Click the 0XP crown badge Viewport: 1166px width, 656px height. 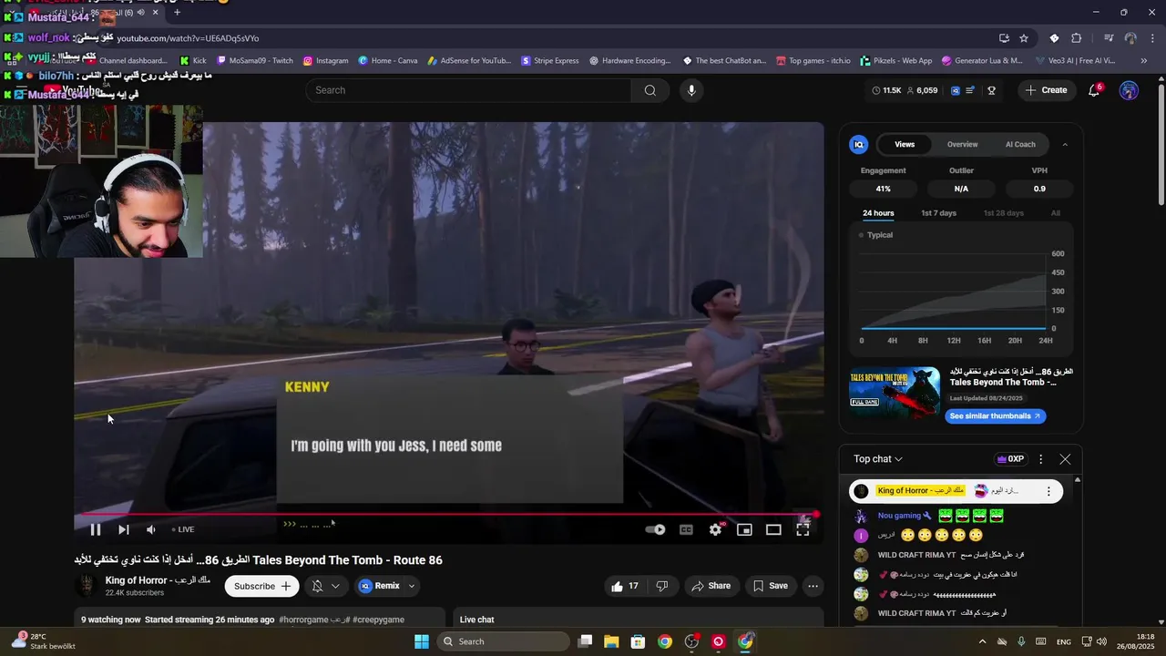click(x=1010, y=459)
